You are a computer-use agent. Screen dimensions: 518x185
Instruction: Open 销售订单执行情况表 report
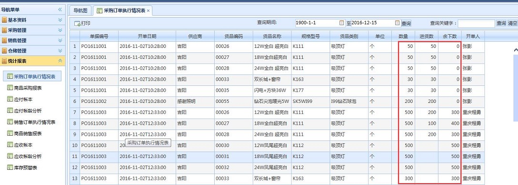[x=31, y=122]
